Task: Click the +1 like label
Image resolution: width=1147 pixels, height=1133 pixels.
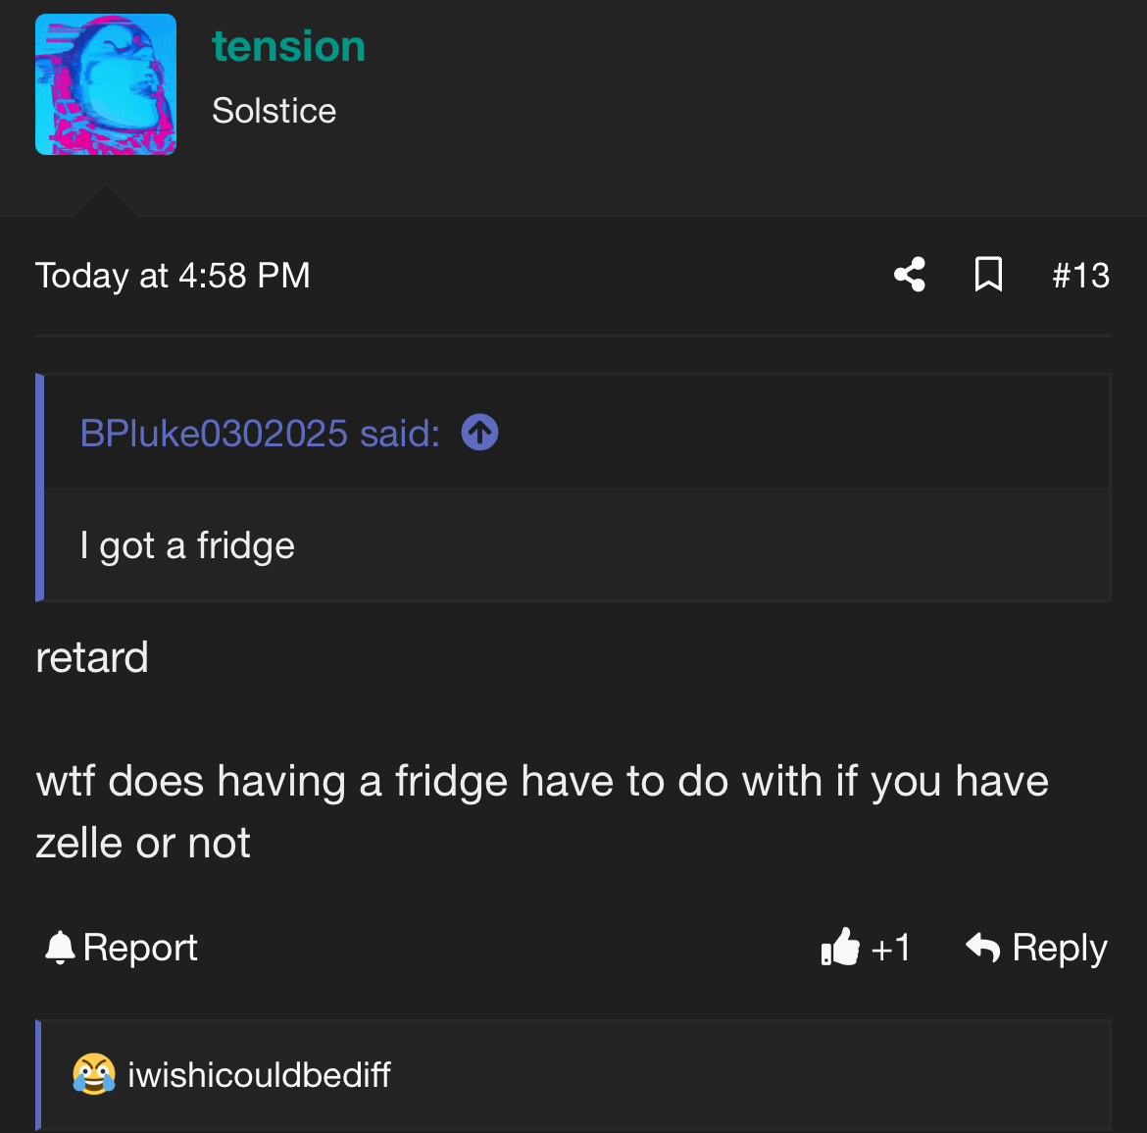Action: 890,948
